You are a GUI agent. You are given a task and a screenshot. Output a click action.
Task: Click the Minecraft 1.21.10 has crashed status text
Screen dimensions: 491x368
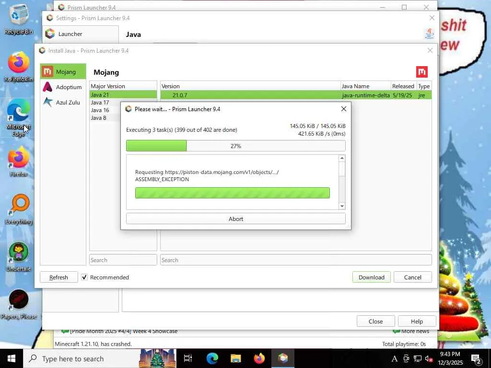[x=94, y=344]
